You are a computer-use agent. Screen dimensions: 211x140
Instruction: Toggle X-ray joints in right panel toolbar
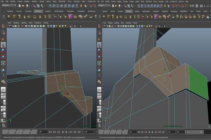pos(165,26)
